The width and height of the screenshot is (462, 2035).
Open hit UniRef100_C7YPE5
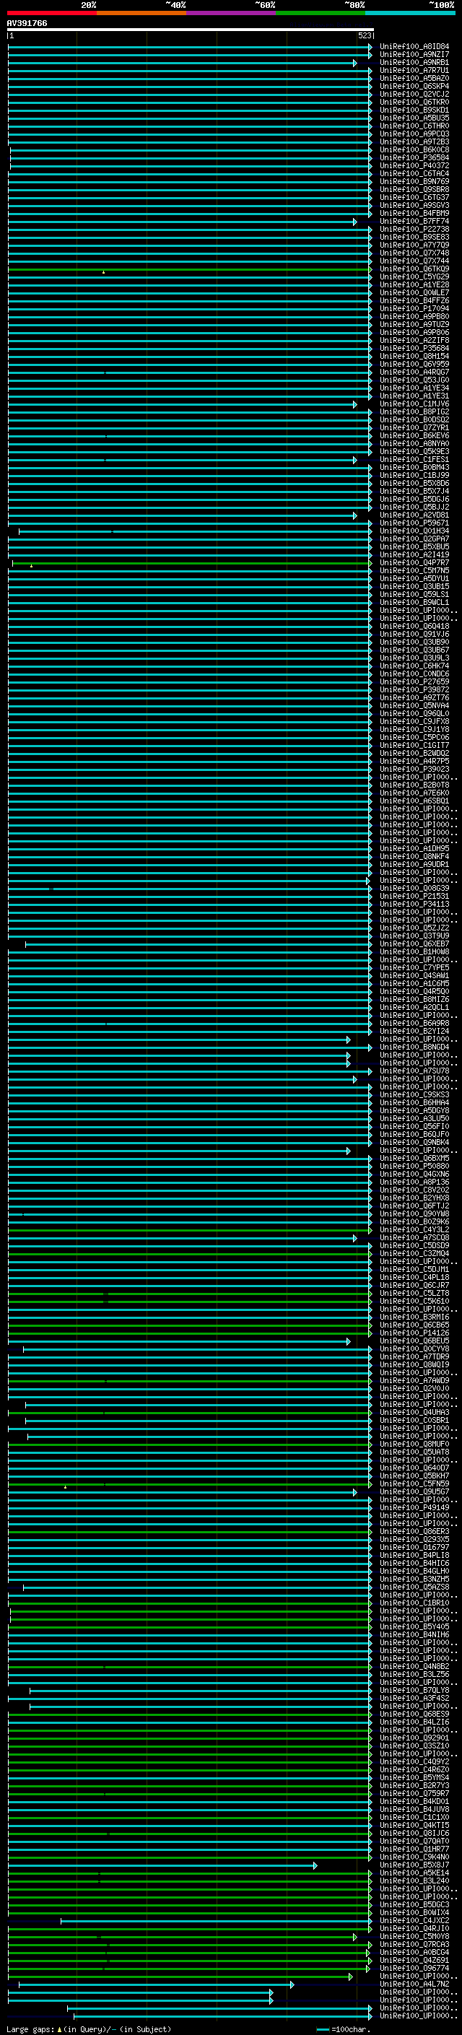[414, 968]
